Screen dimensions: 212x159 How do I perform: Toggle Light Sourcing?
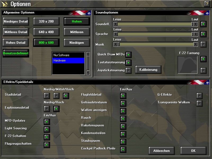click(47, 130)
